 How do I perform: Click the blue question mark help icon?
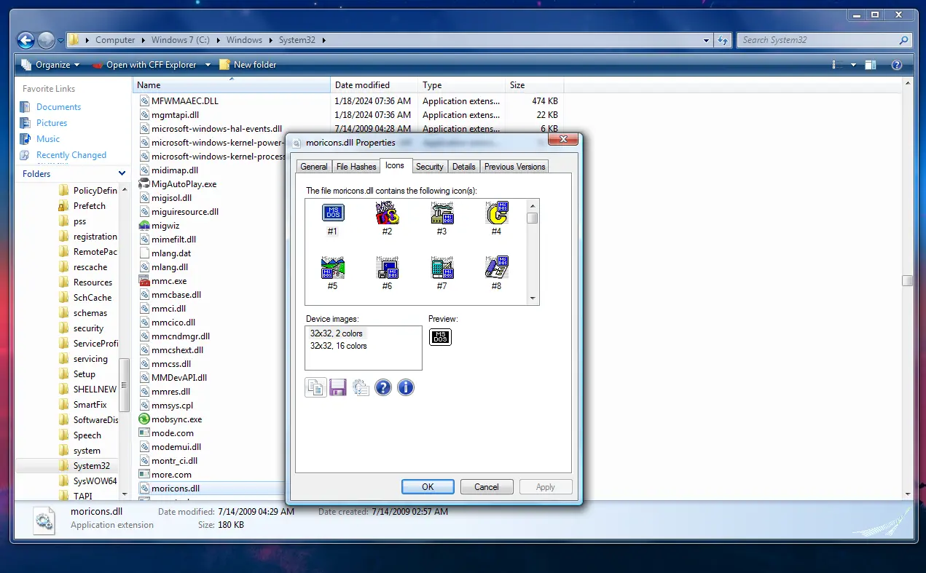pos(383,387)
